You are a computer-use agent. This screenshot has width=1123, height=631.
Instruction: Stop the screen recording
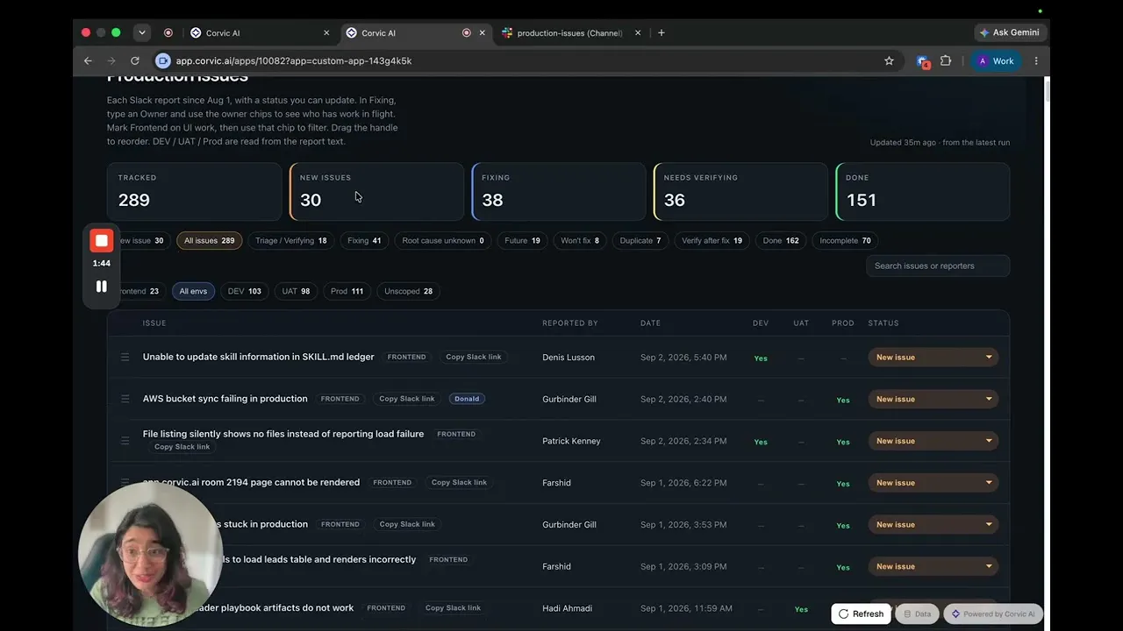102,240
